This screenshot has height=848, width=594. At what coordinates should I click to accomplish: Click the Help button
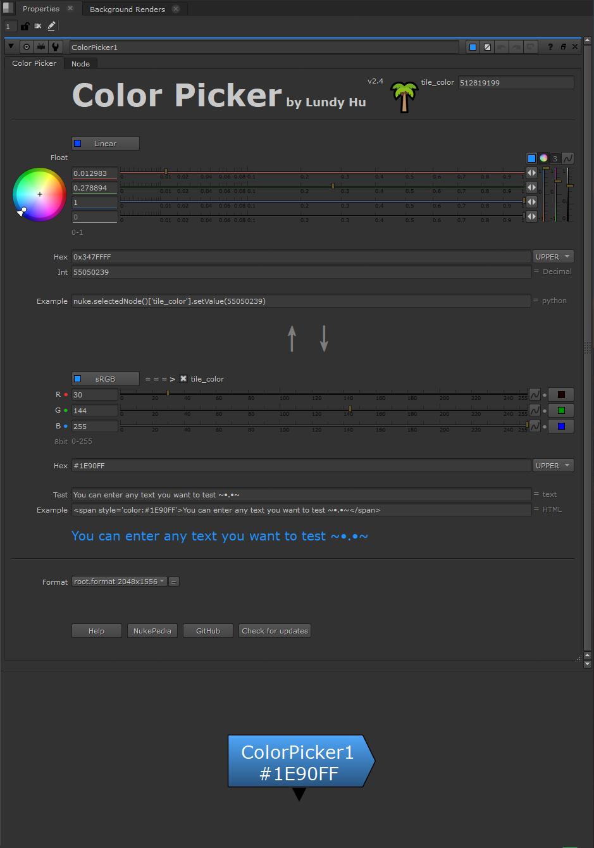(x=97, y=631)
